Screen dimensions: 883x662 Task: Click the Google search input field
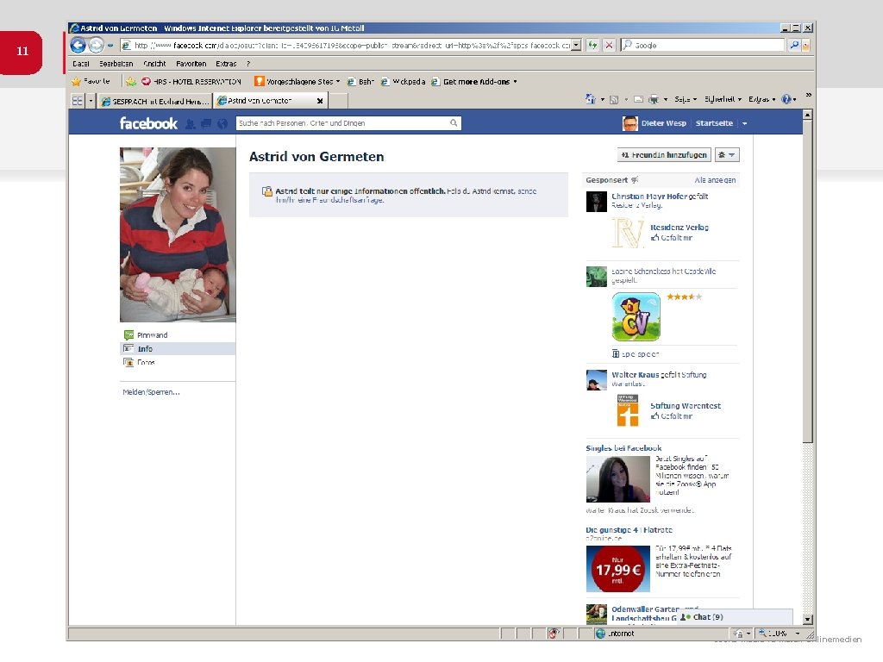pos(702,45)
